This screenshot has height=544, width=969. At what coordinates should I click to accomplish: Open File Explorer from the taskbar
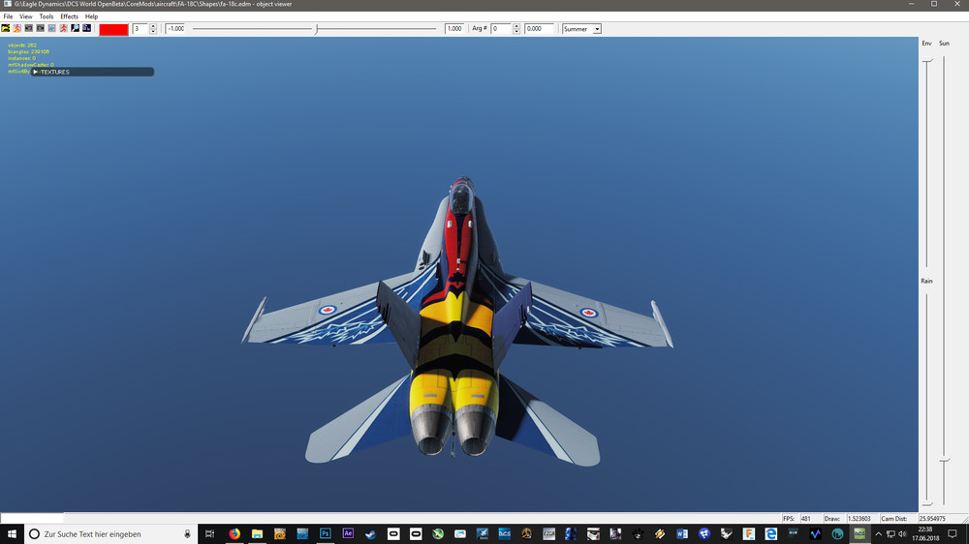pyautogui.click(x=257, y=534)
